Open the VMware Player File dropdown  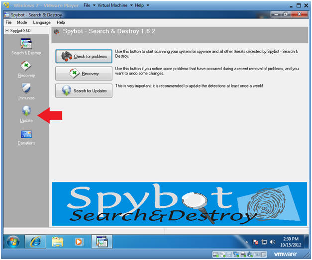click(x=90, y=5)
